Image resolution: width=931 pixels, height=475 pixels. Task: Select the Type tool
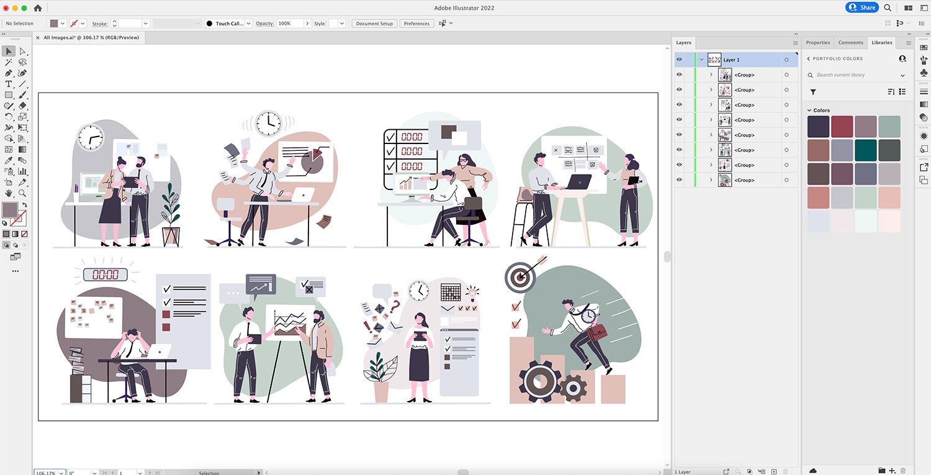9,84
